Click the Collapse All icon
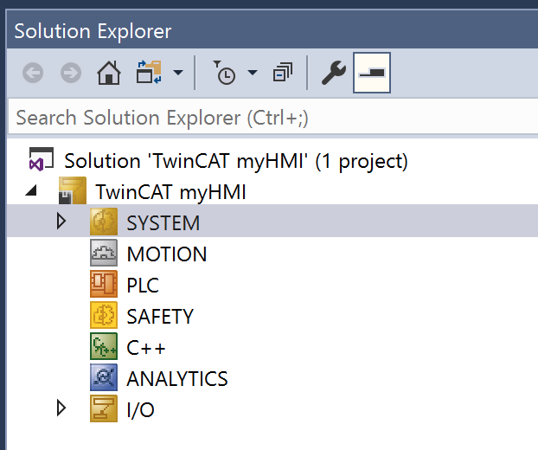Screen dimensions: 538x450 (283, 73)
